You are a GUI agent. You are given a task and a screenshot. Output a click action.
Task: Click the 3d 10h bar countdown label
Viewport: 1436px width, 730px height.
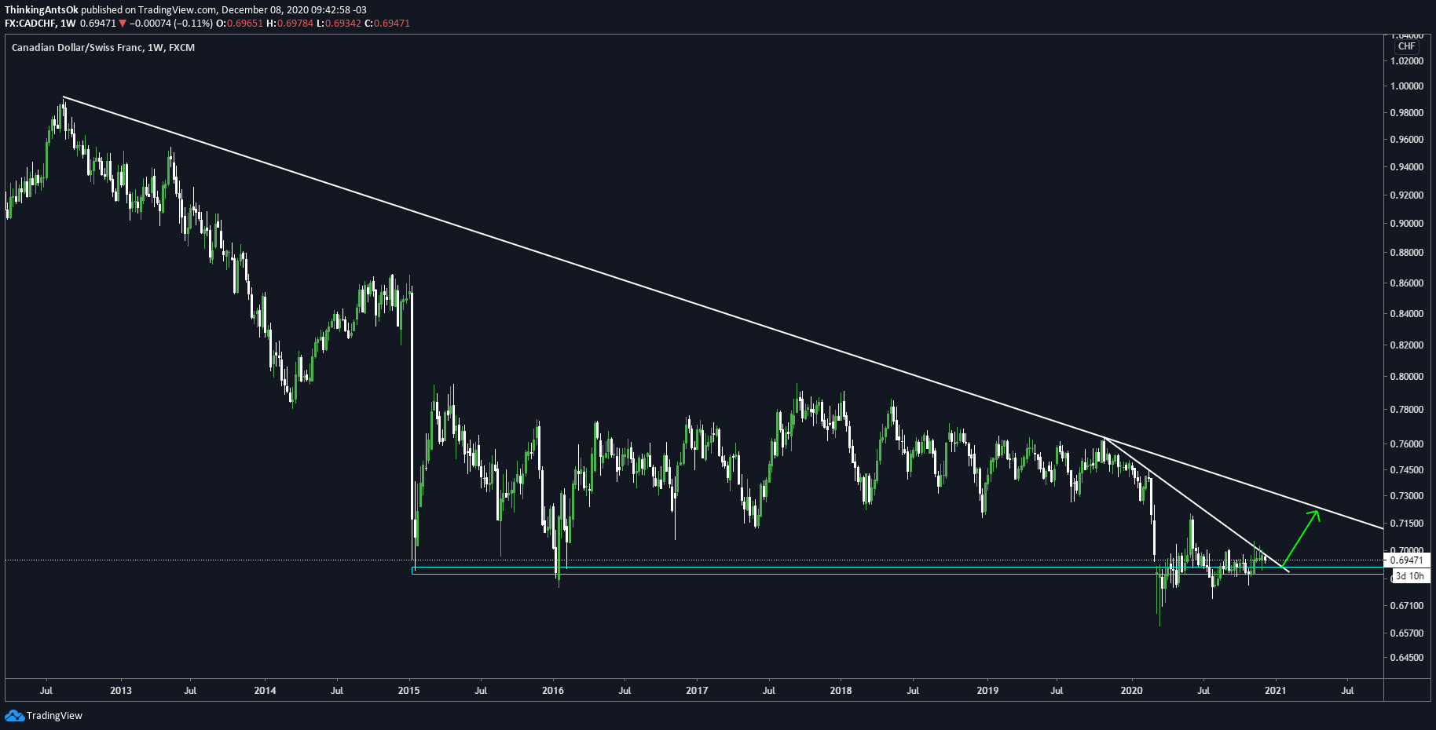pyautogui.click(x=1409, y=576)
